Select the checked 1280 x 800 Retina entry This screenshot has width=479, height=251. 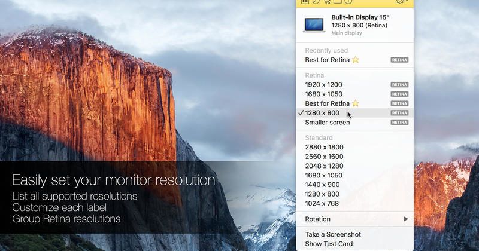coord(355,113)
